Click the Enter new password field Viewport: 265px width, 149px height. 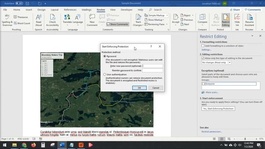click(153, 66)
